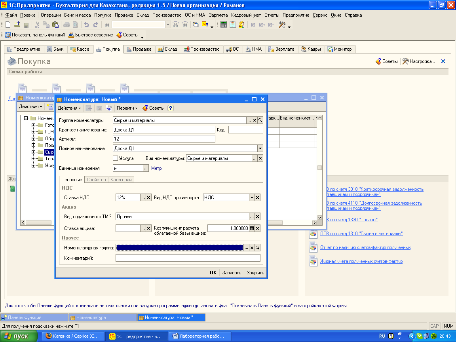
Task: Collapse the root Номенк. tree node
Action: [26, 118]
